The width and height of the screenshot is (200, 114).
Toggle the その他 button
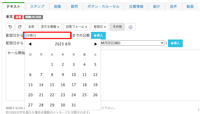[x=117, y=27]
